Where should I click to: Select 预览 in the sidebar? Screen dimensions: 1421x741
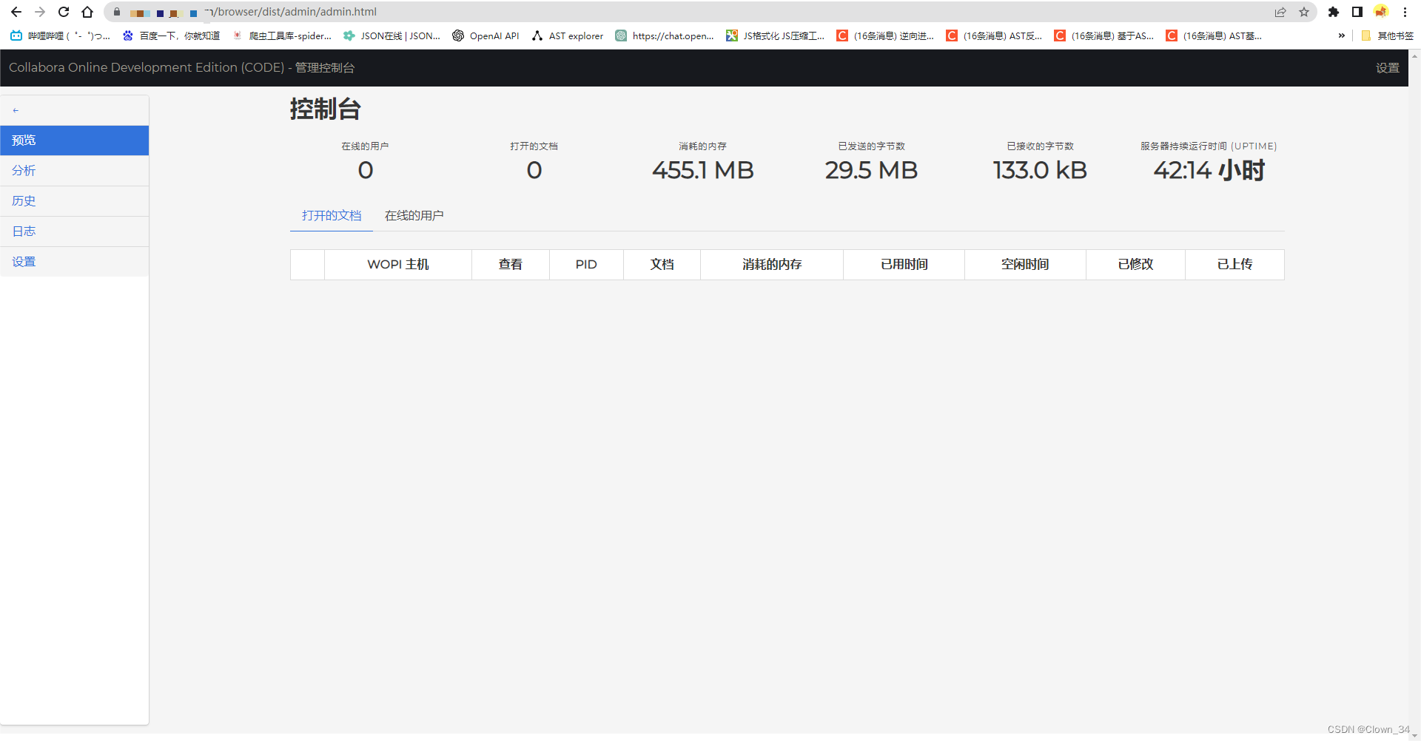pos(75,141)
